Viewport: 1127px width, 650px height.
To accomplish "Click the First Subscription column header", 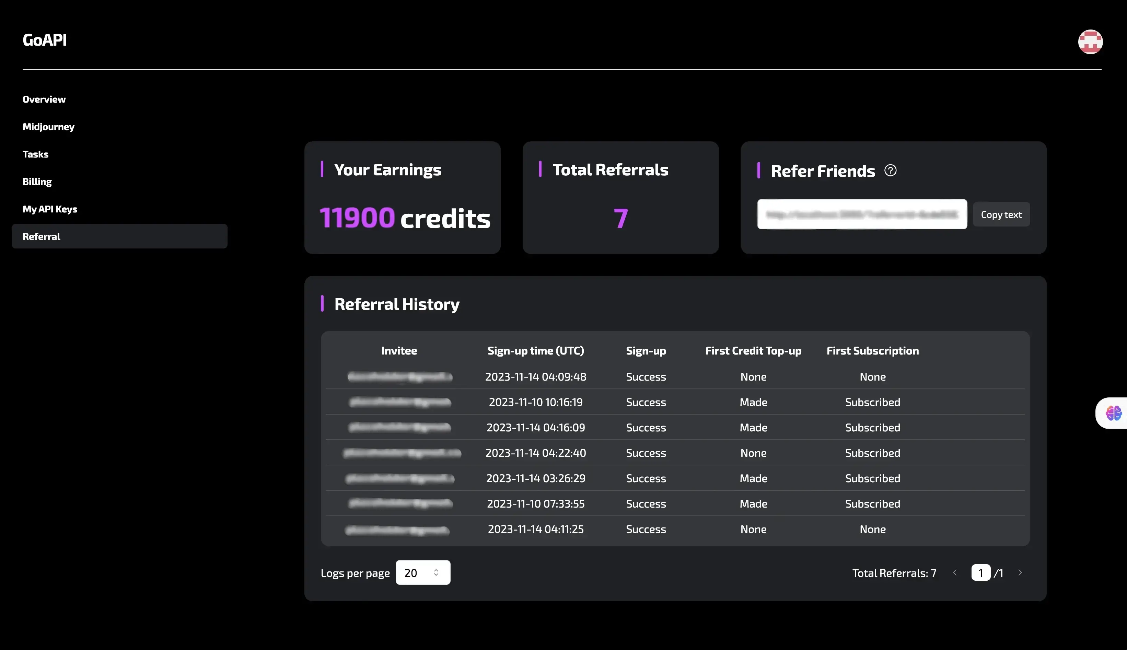I will pyautogui.click(x=872, y=351).
